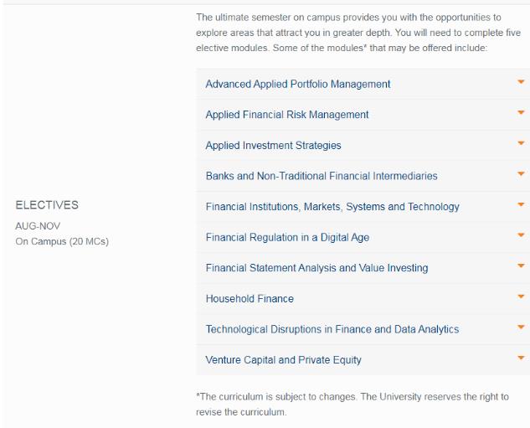Screen dimensions: 530x428
Task: Expand Banks and Non-Traditional Financial Intermediaries title
Action: [322, 176]
